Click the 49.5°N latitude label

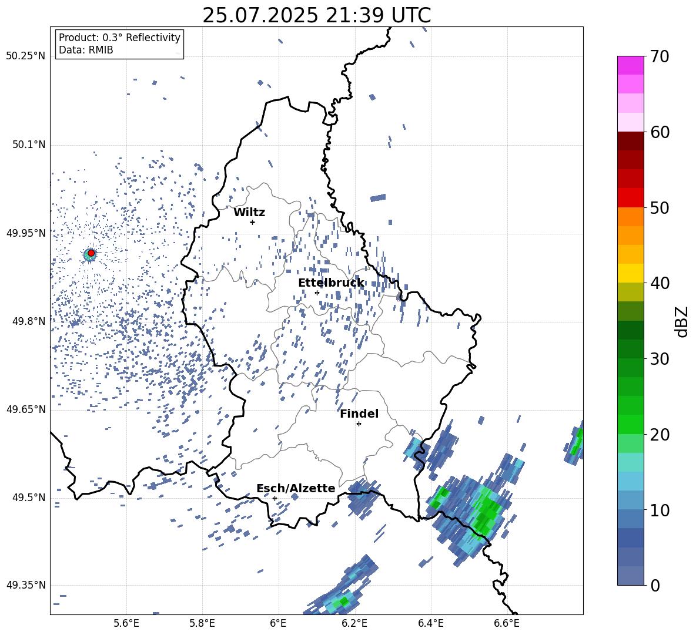tap(28, 498)
